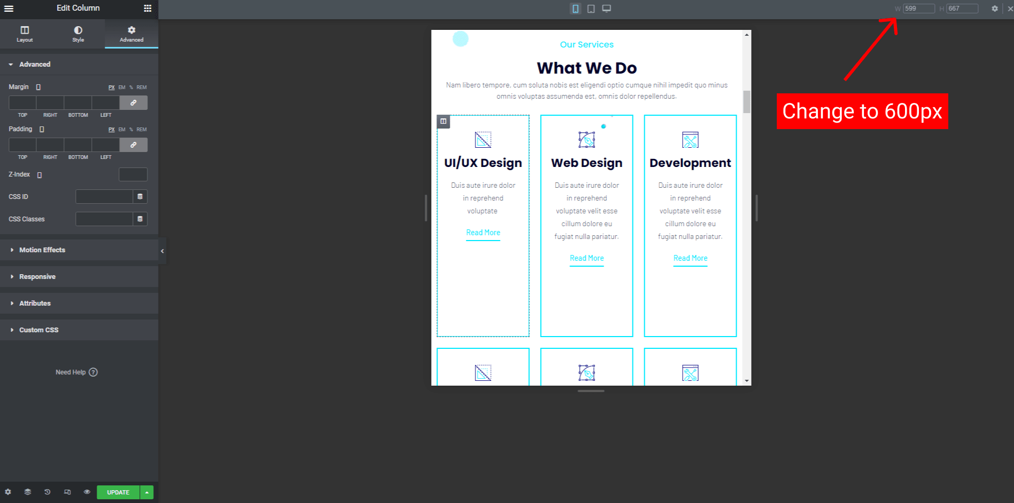The height and width of the screenshot is (503, 1014).
Task: Open save options arrow beside UPDATE
Action: click(147, 492)
